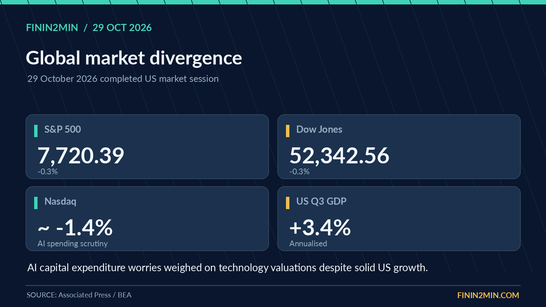Image resolution: width=546 pixels, height=307 pixels.
Task: Click the SOURCE: Associated Press / BEA credit
Action: pyautogui.click(x=79, y=295)
